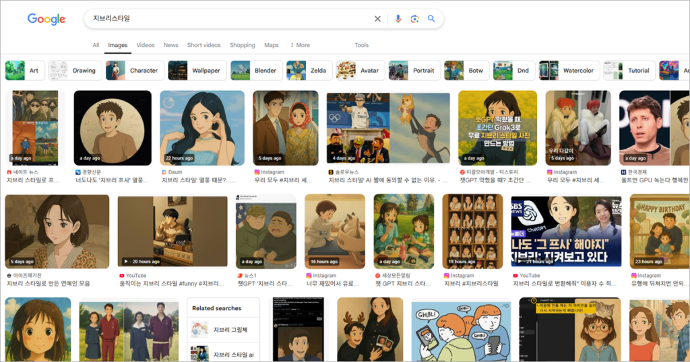Open title 지브리 스타일로 만든 연예인 모음
690x362 pixels.
click(49, 284)
